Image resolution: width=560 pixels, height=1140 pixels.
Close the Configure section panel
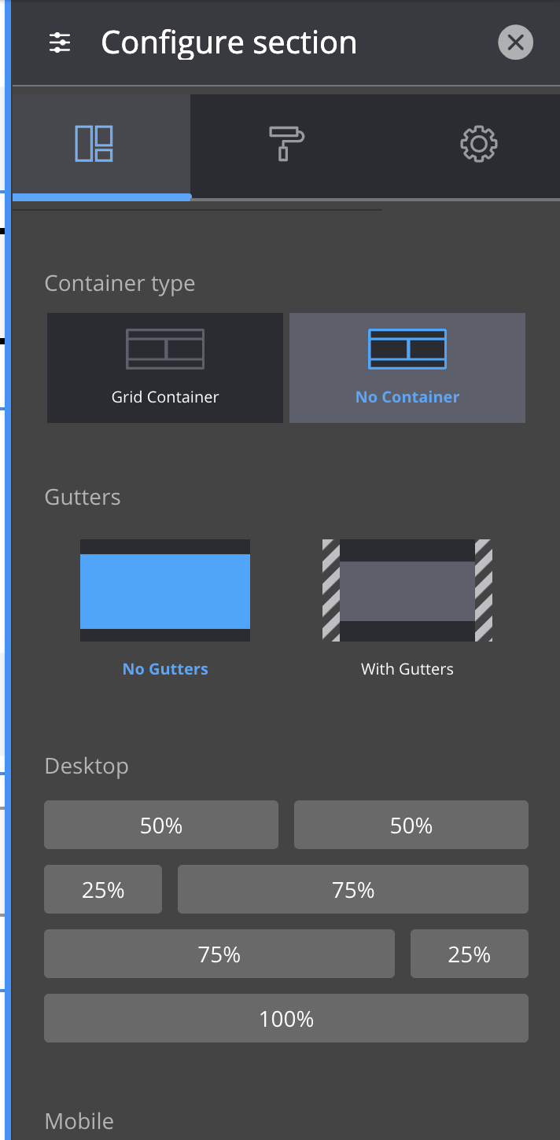[516, 42]
